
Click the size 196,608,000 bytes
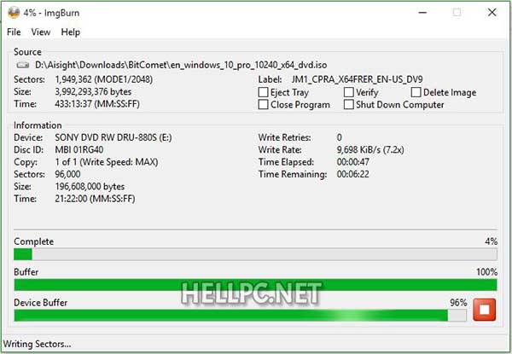click(x=90, y=187)
